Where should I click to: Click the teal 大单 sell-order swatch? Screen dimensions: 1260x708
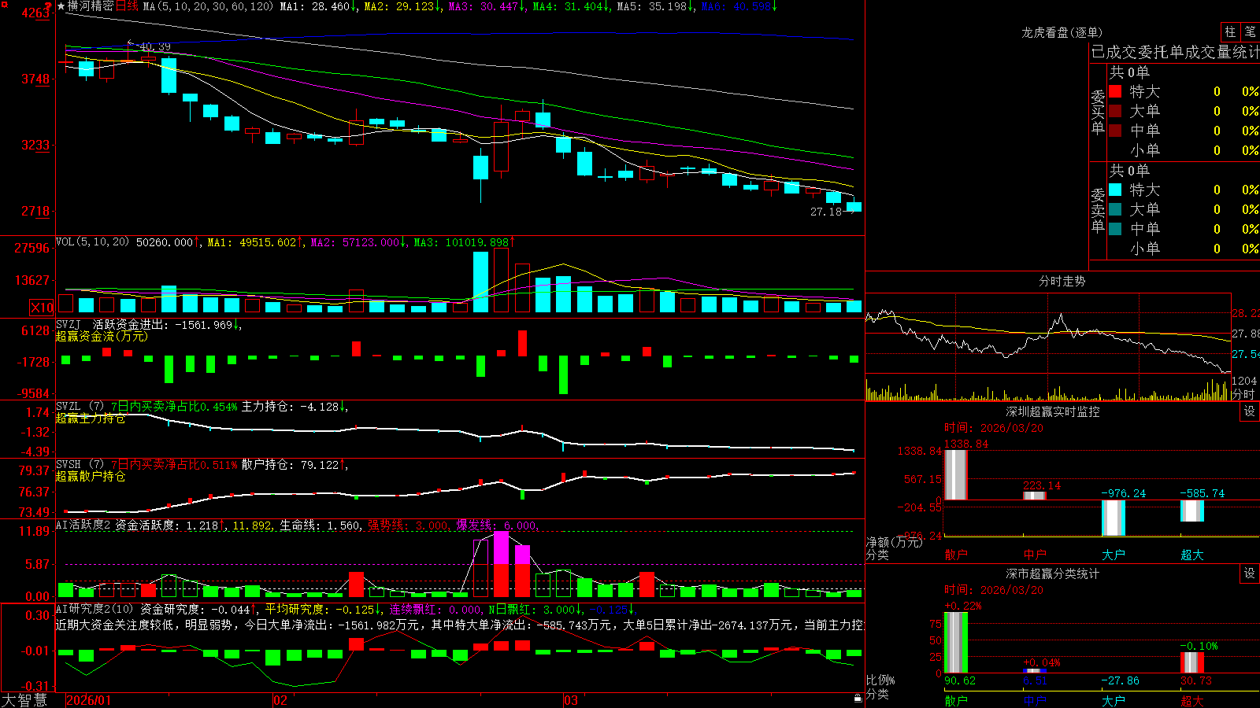1115,209
